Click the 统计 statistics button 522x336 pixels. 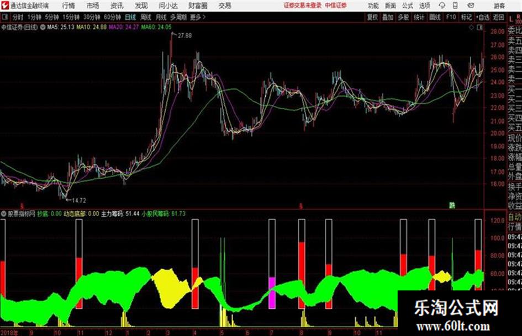point(419,17)
